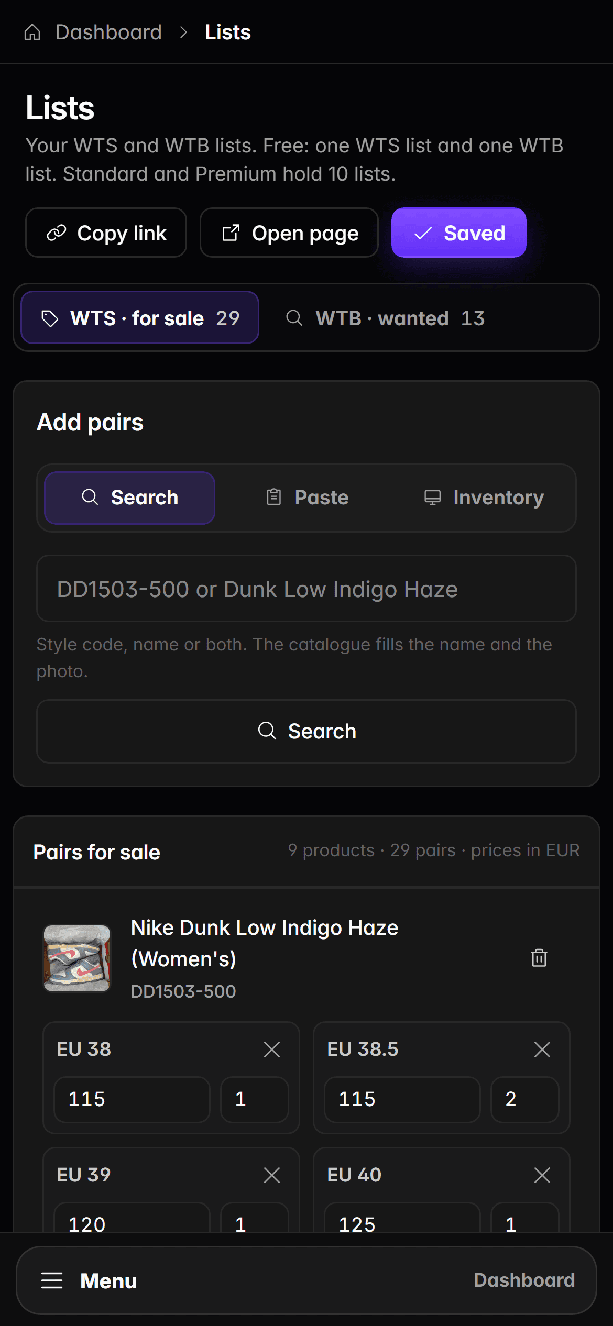
Task: Click the Saved button
Action: pos(459,233)
